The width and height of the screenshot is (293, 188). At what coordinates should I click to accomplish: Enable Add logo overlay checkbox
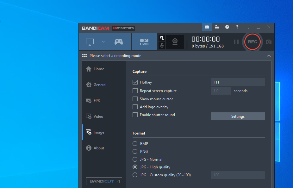135,107
